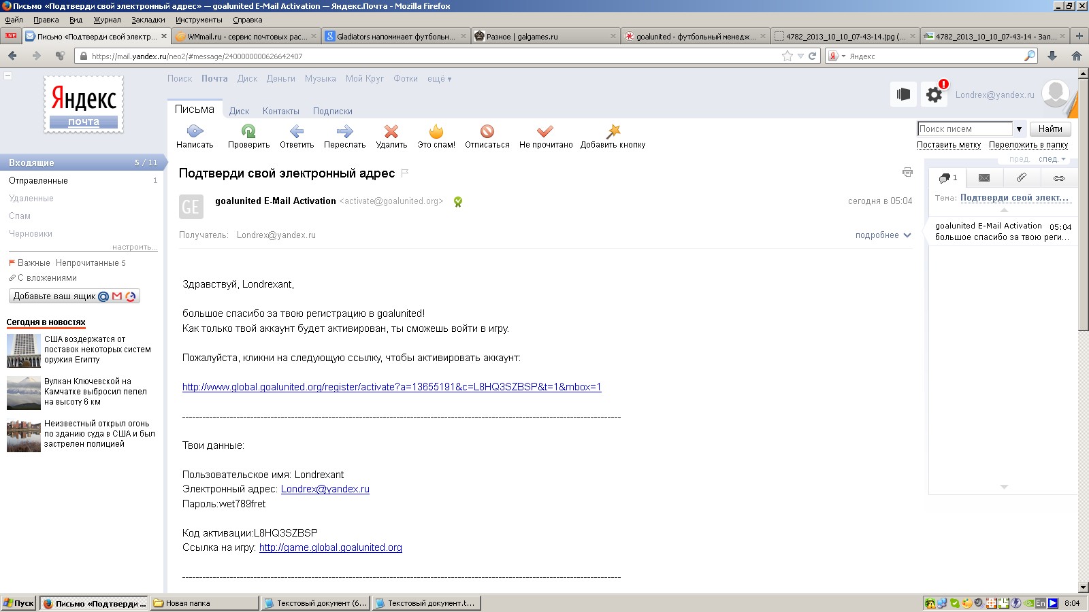1089x612 pixels.
Task: Expand подробнее message details
Action: point(883,235)
